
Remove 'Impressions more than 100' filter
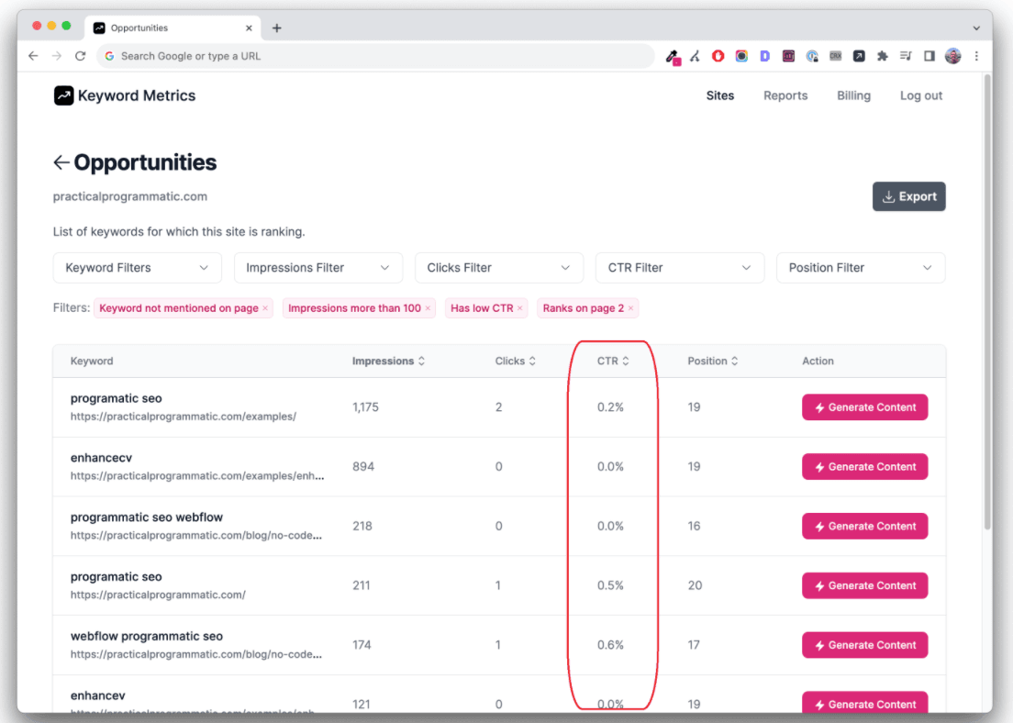pos(428,308)
